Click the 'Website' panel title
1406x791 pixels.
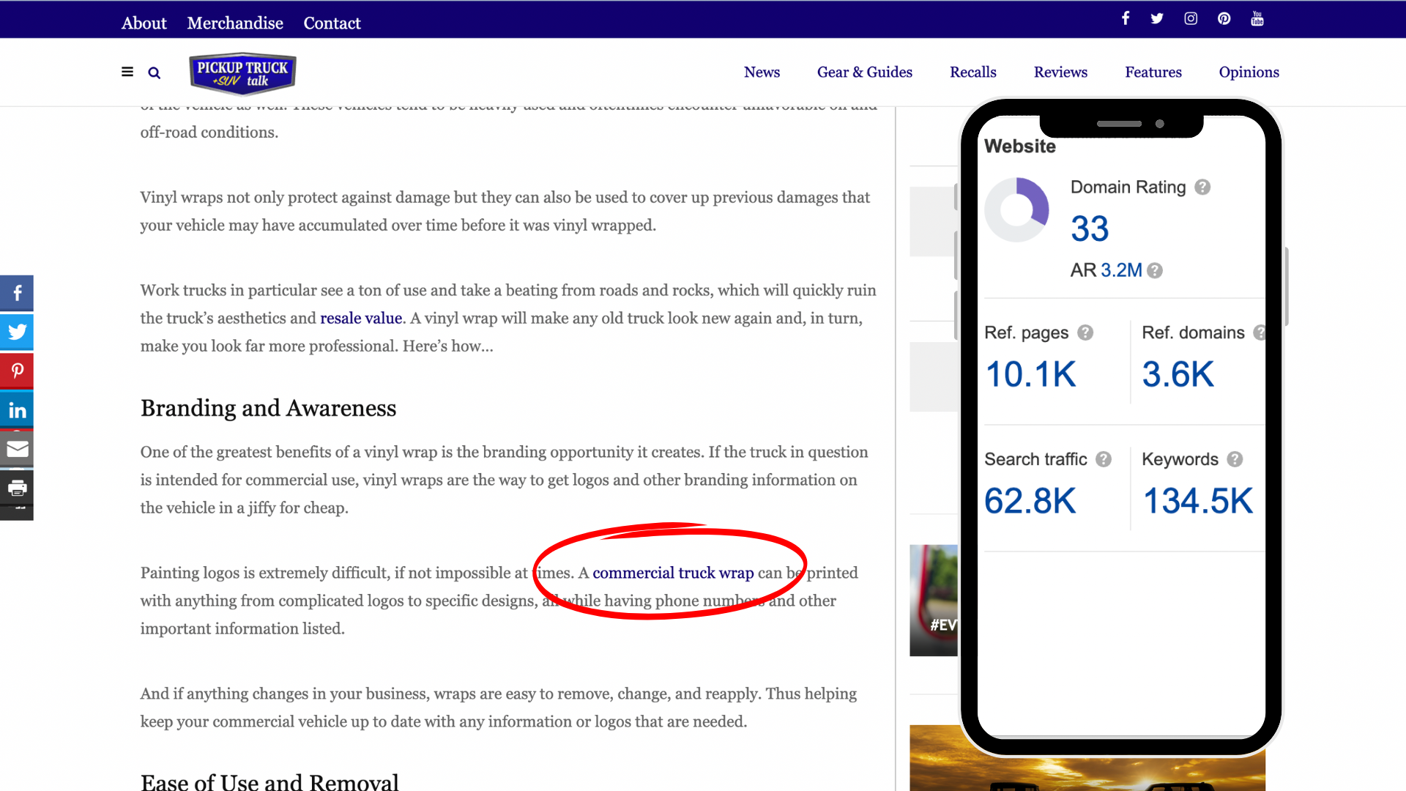pyautogui.click(x=1020, y=146)
